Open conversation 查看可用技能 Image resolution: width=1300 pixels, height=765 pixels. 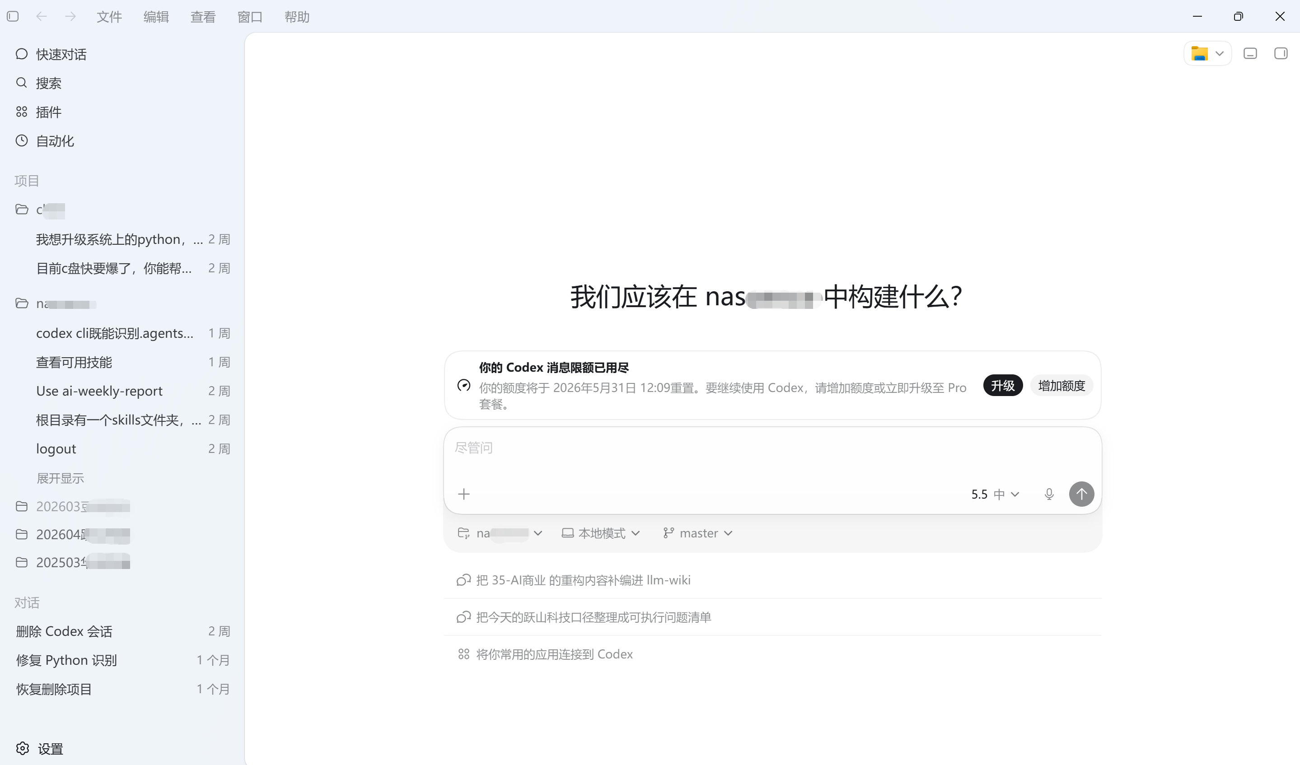coord(122,362)
